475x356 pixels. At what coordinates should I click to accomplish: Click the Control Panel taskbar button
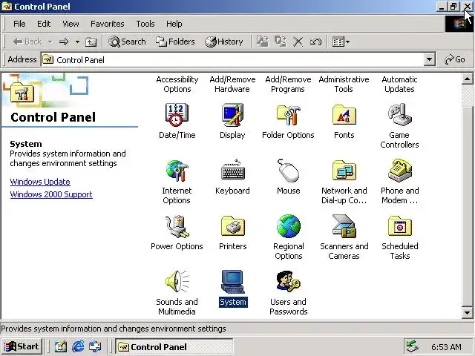tap(174, 346)
